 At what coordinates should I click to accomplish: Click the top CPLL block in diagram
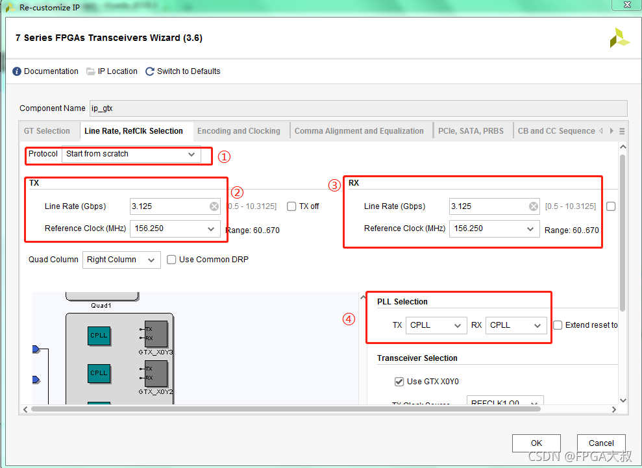[x=99, y=336]
